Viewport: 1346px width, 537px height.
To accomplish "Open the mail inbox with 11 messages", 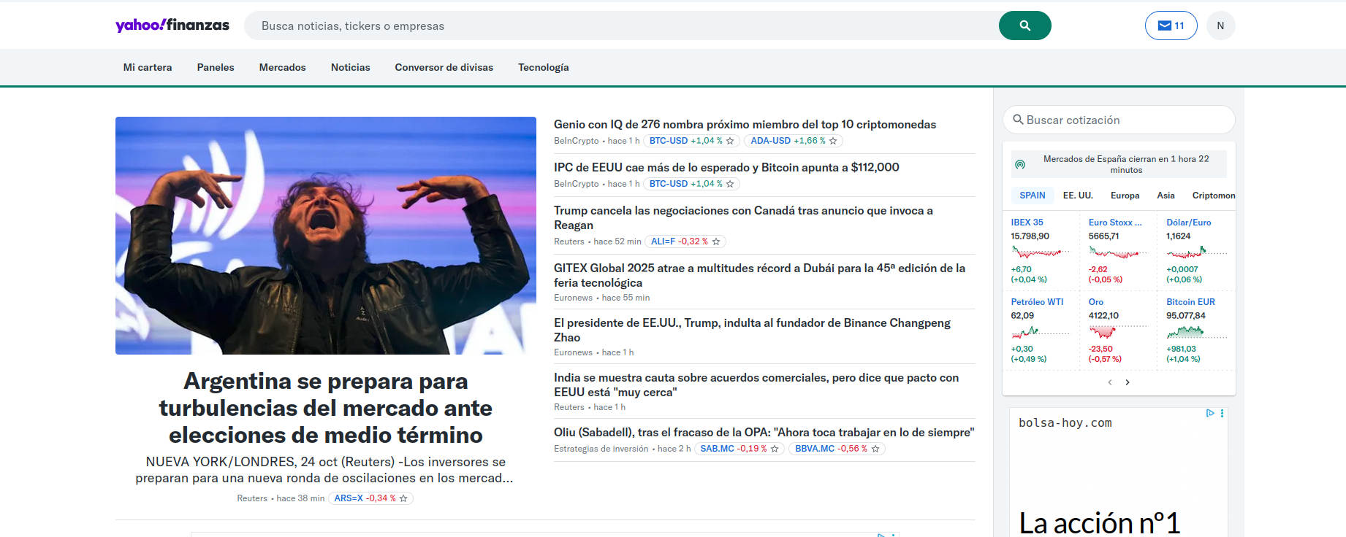I will [x=1171, y=26].
